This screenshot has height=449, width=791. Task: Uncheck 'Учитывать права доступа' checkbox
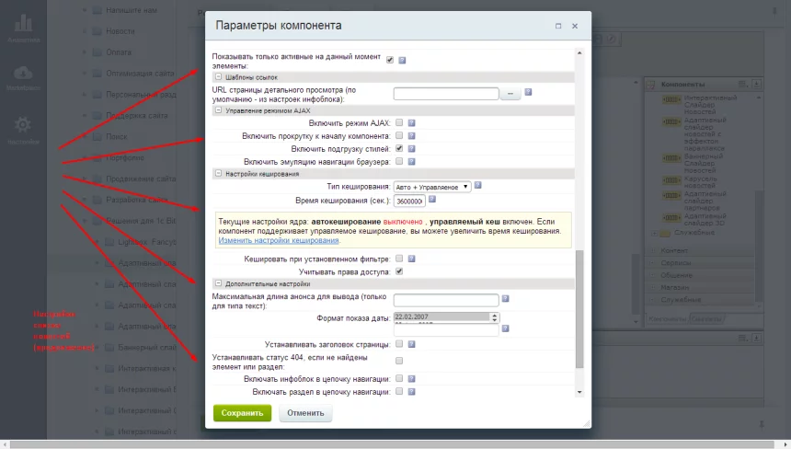coord(399,272)
